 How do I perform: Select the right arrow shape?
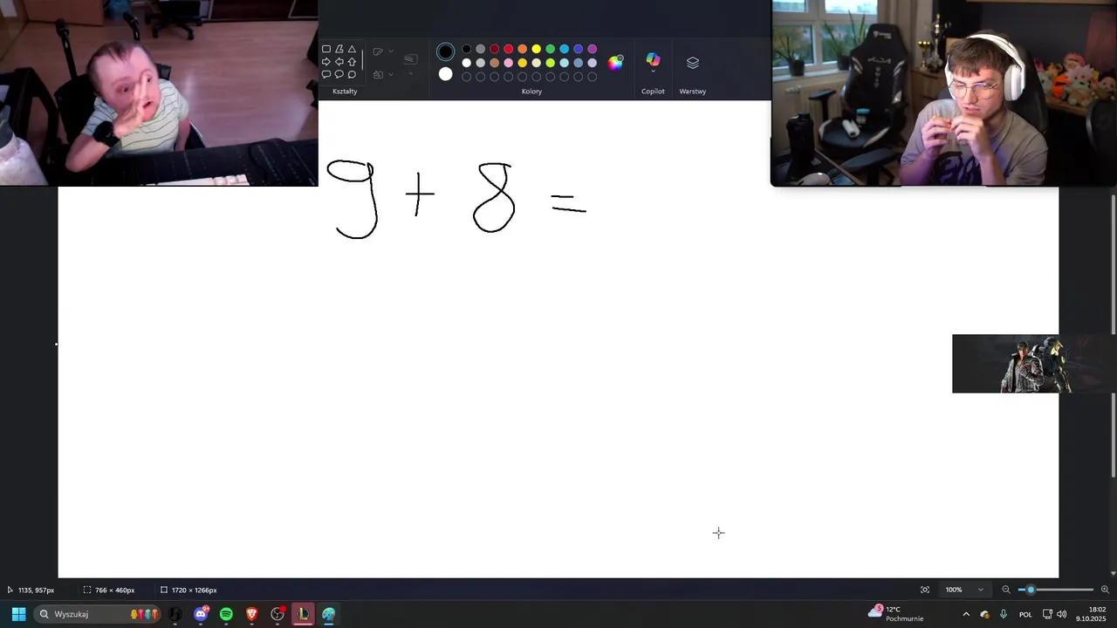pyautogui.click(x=326, y=62)
